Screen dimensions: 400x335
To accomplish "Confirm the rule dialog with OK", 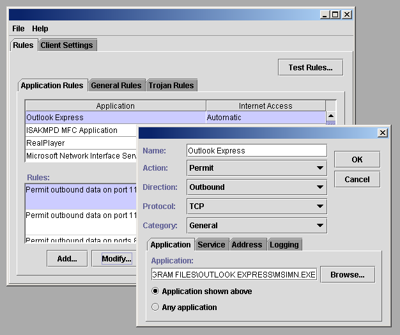I will pyautogui.click(x=357, y=159).
